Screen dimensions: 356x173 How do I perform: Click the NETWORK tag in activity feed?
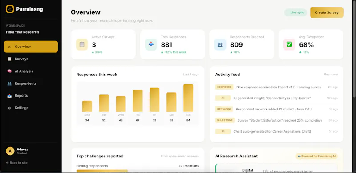click(224, 109)
